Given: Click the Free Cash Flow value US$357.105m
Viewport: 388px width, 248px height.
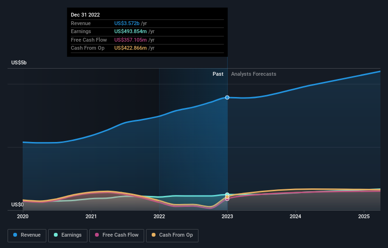Looking at the screenshot, I should [x=130, y=40].
